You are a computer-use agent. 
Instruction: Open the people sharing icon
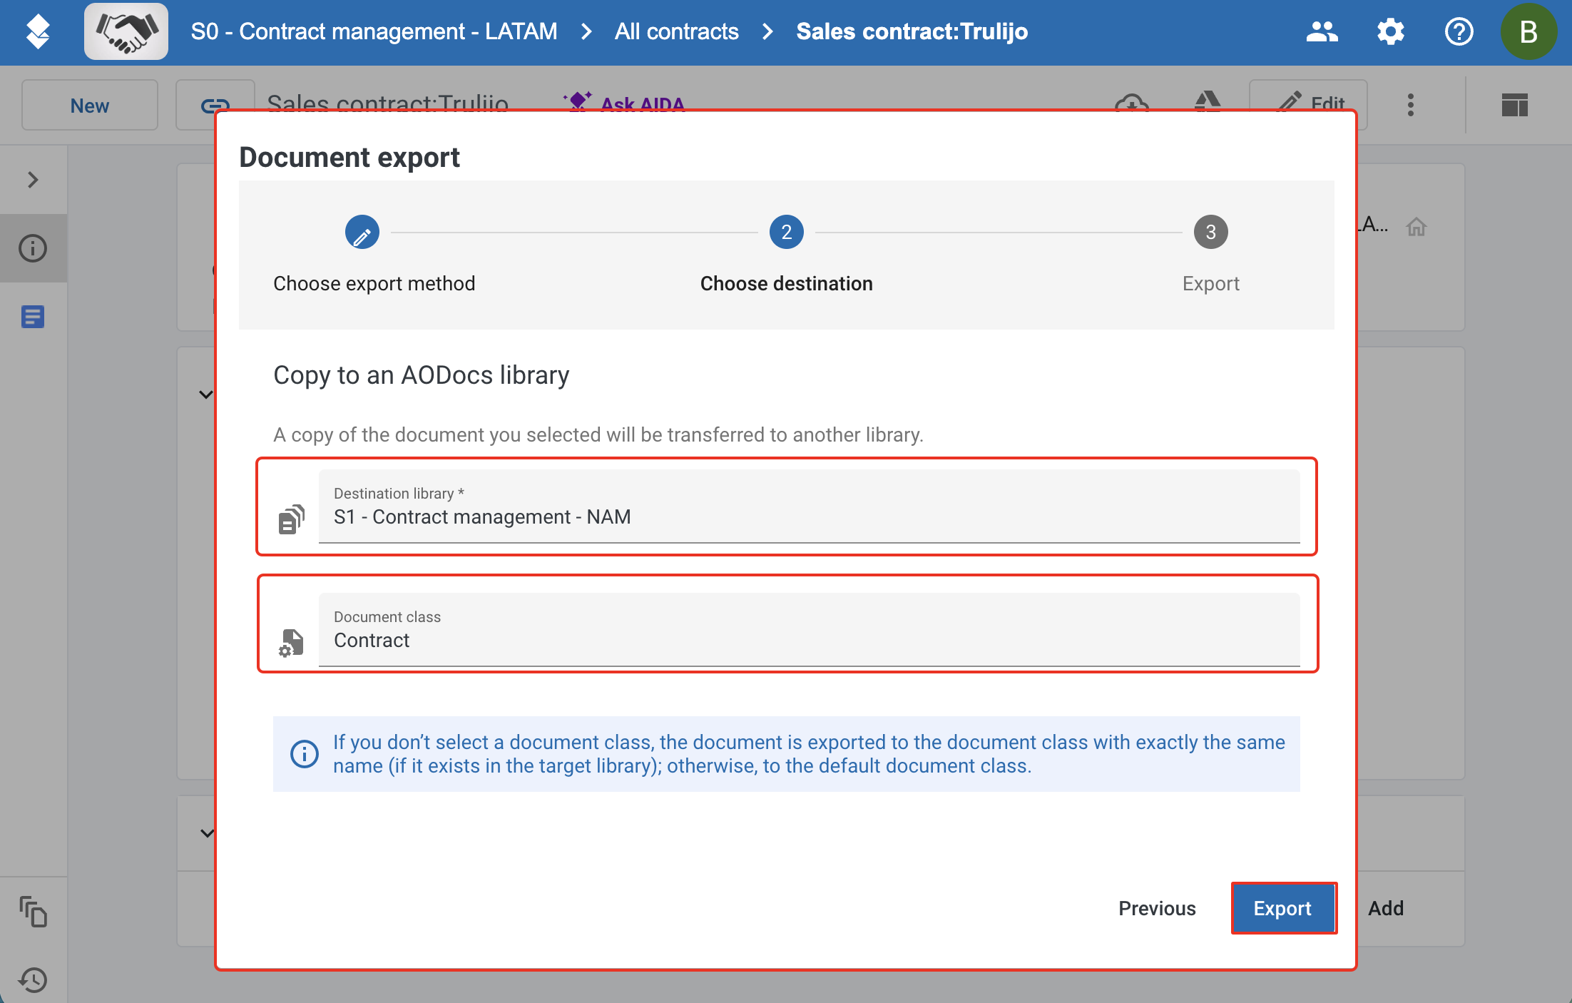coord(1322,31)
